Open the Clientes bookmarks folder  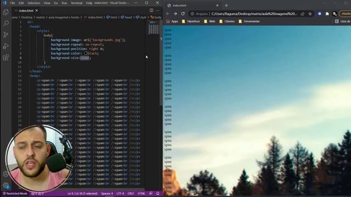[227, 21]
